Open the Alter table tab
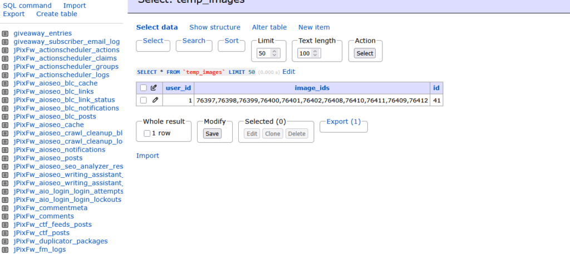Screen dimensions: 570x254 [x=269, y=27]
